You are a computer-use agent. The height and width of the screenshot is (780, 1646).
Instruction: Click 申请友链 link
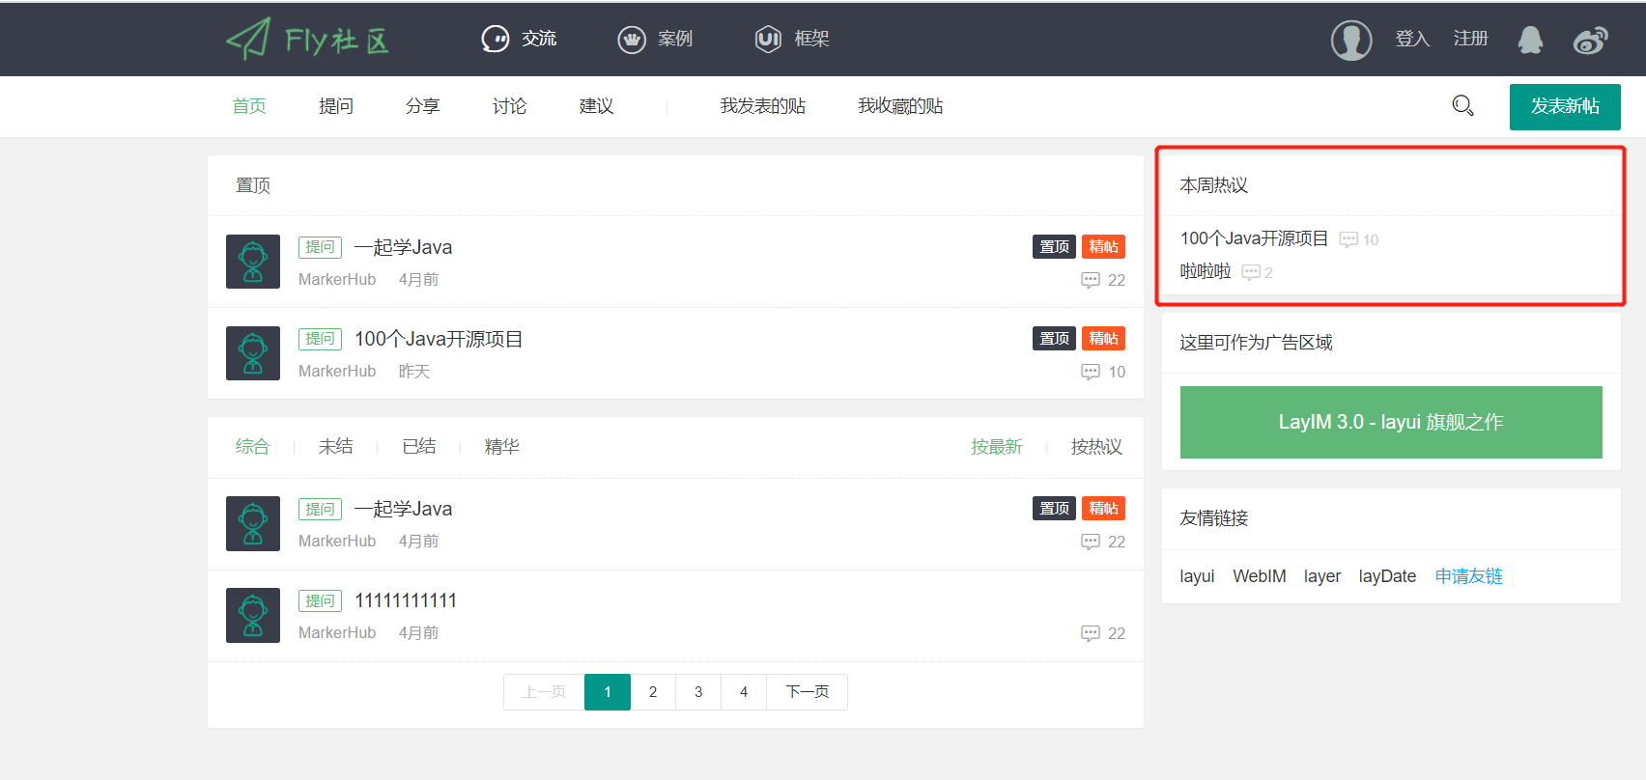click(x=1468, y=576)
